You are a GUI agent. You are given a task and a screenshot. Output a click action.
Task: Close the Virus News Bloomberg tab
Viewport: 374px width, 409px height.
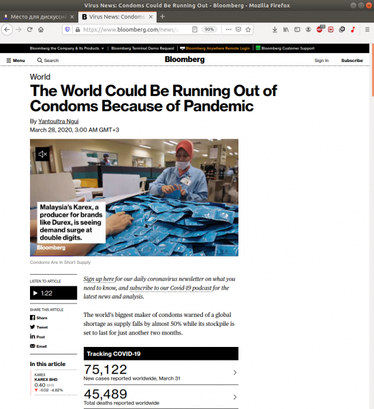(x=151, y=17)
